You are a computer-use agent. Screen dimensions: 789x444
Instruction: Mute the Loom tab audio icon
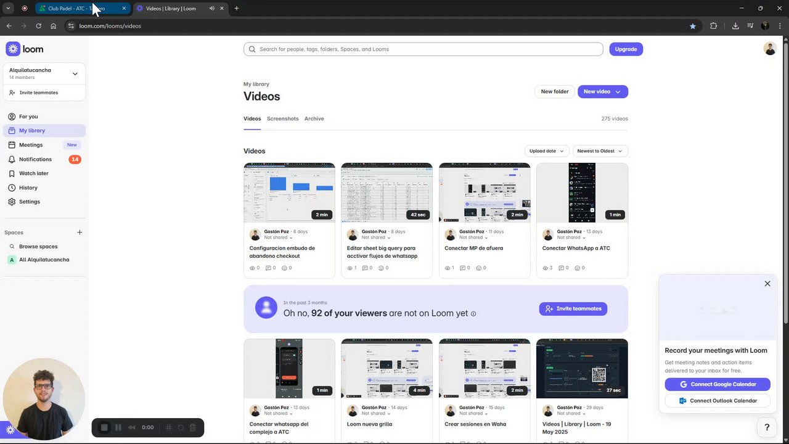(x=211, y=9)
